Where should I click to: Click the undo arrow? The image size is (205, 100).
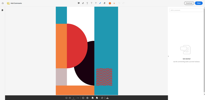pyautogui.click(x=119, y=3)
